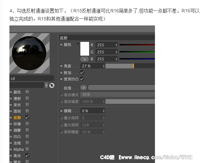Click the 最小采样 field showing 5

(x=92, y=118)
